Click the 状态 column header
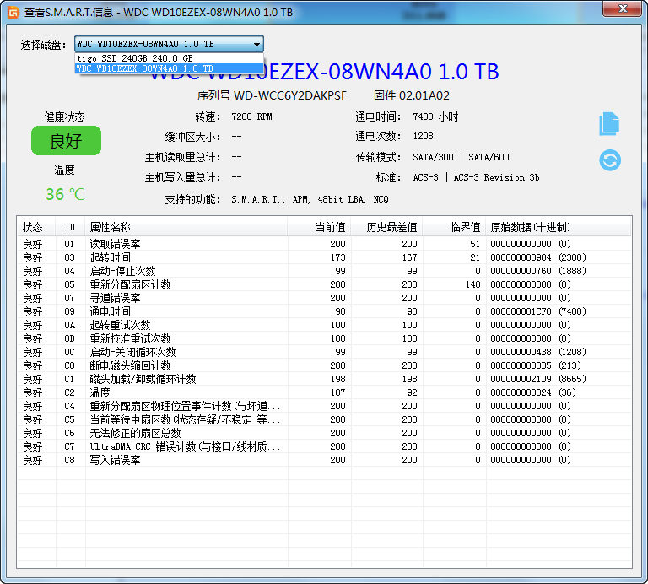 pos(36,227)
